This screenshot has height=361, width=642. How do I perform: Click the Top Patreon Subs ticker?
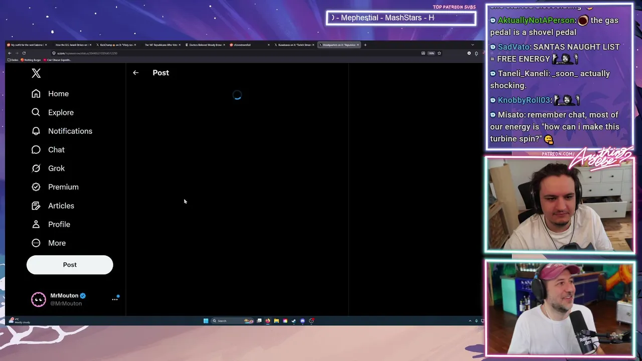click(x=401, y=18)
